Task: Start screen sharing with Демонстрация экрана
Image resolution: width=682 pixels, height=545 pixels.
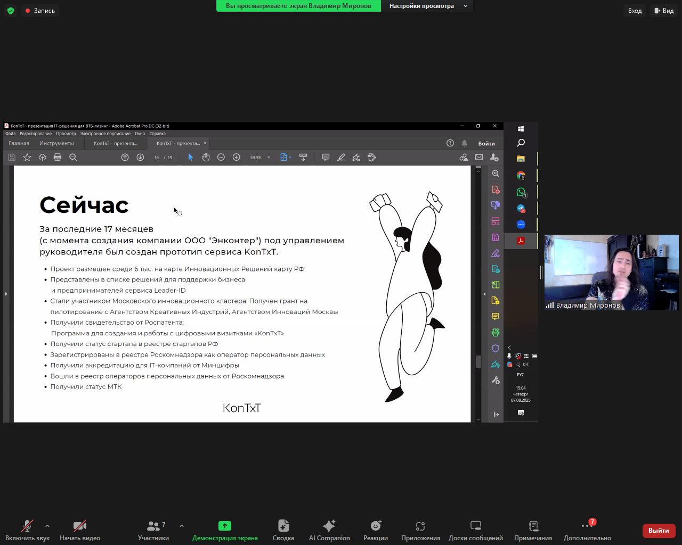Action: [x=225, y=530]
